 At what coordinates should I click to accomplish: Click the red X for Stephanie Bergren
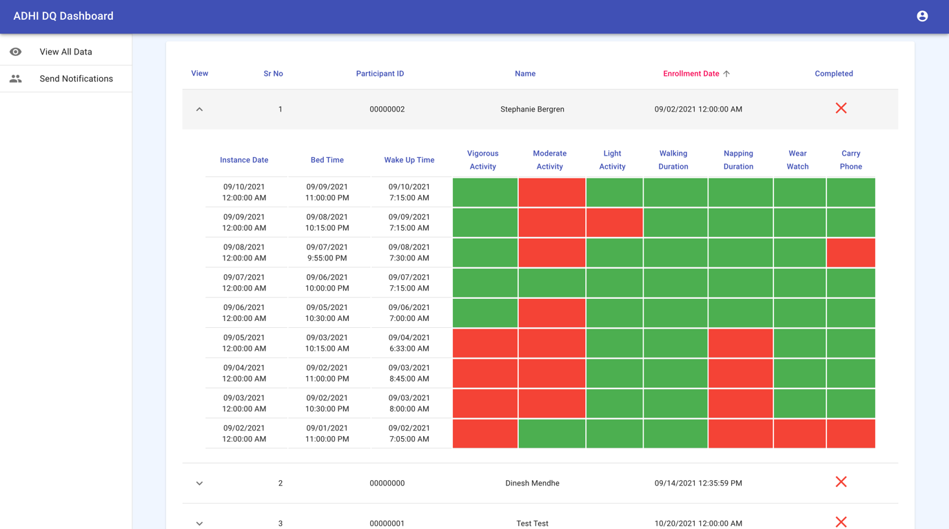[841, 108]
